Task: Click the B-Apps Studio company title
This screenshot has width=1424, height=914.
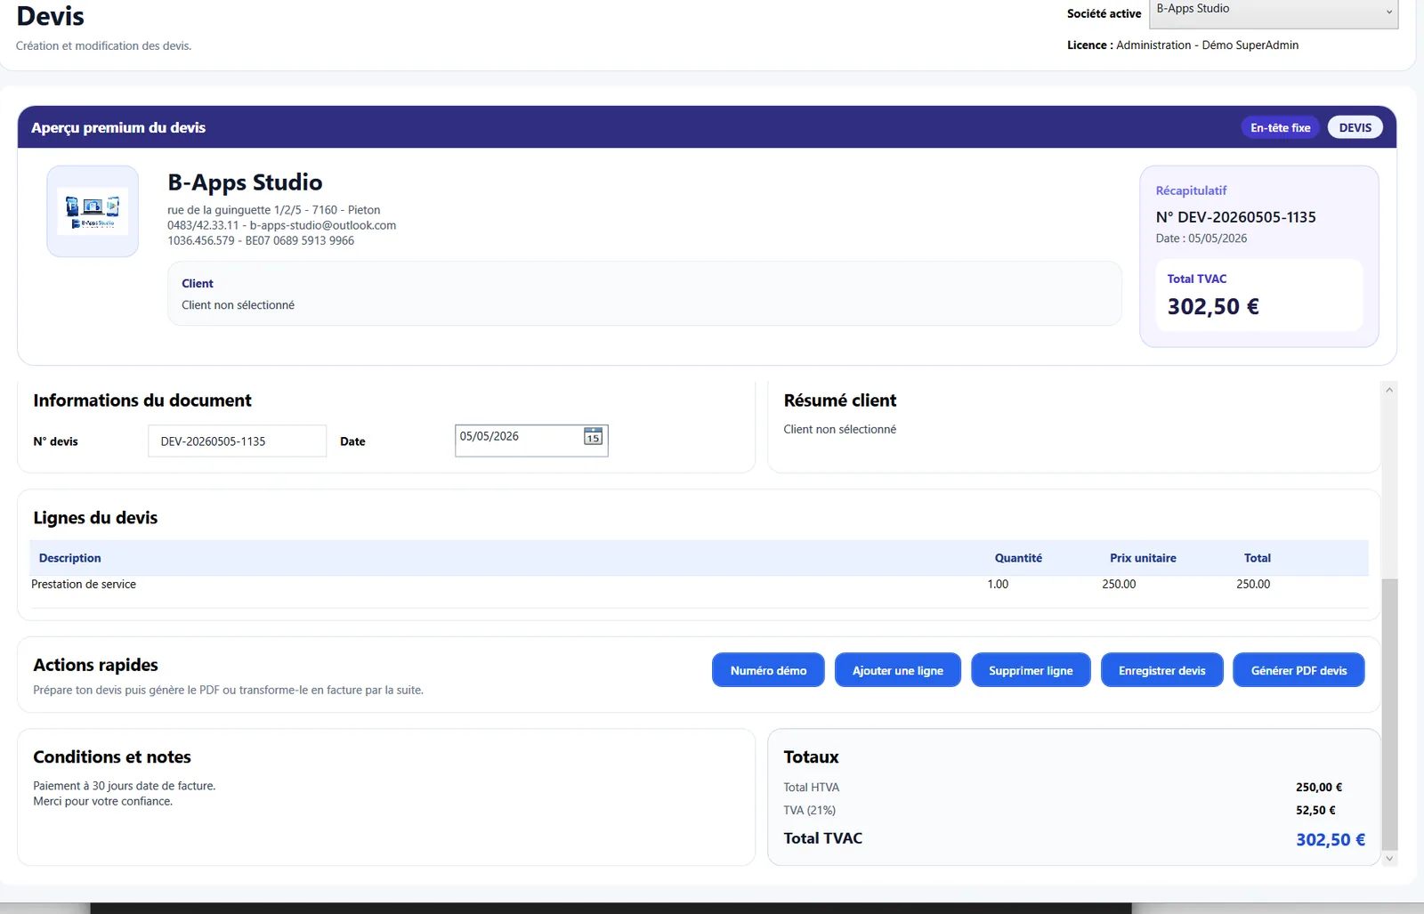Action: 245,182
